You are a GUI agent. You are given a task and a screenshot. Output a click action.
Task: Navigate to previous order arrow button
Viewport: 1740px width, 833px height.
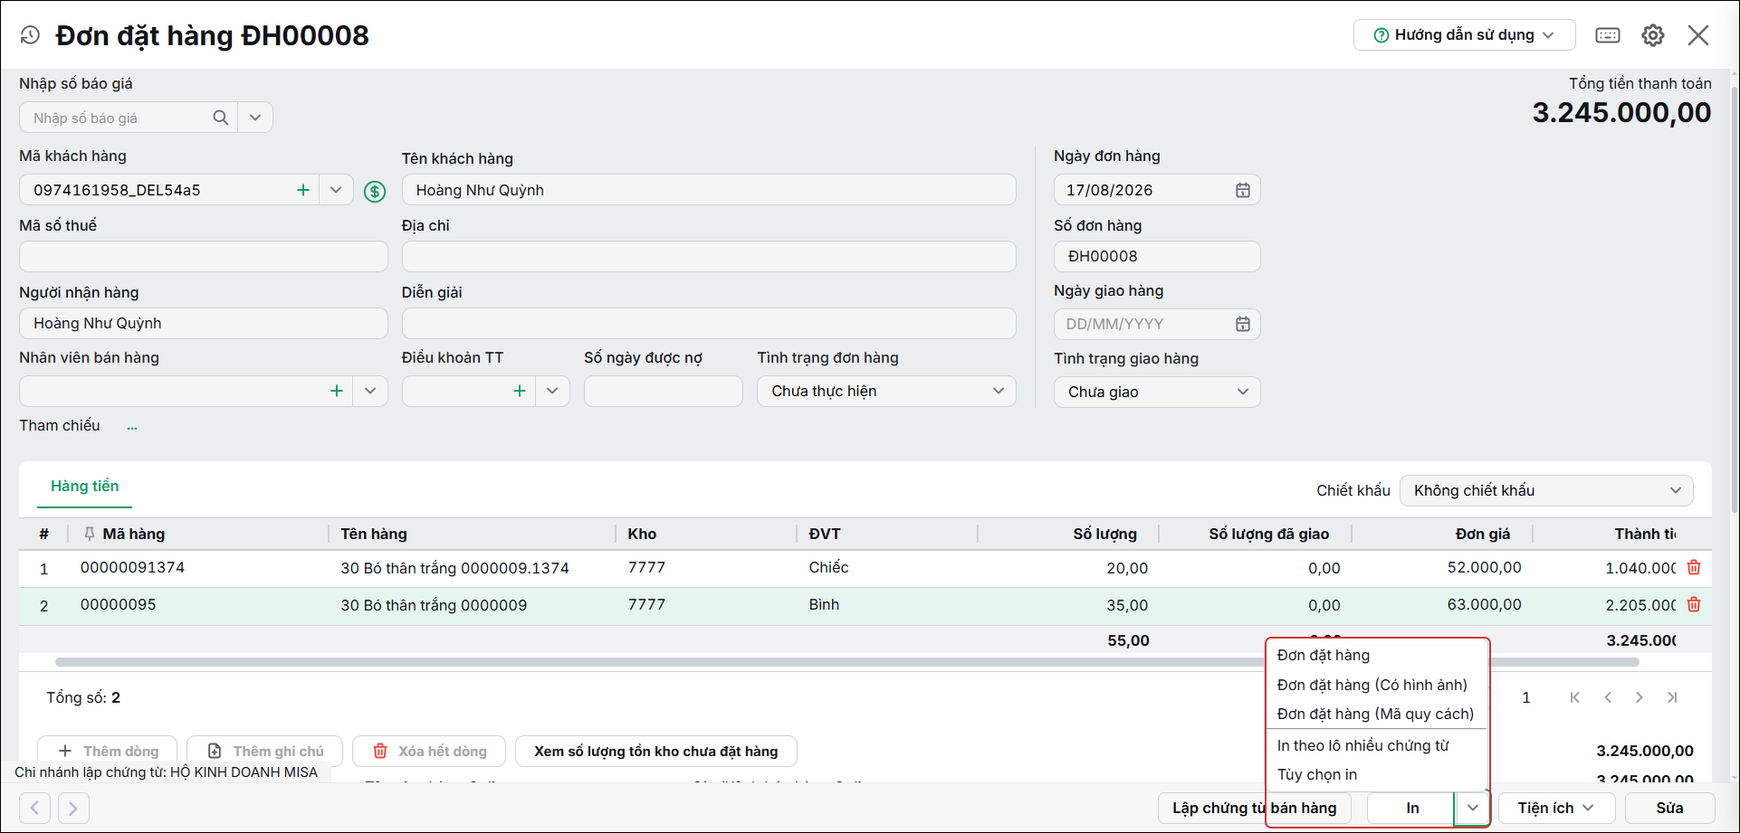click(x=34, y=808)
